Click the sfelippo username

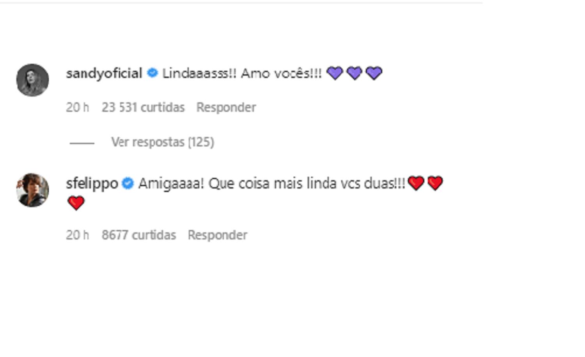(x=92, y=183)
